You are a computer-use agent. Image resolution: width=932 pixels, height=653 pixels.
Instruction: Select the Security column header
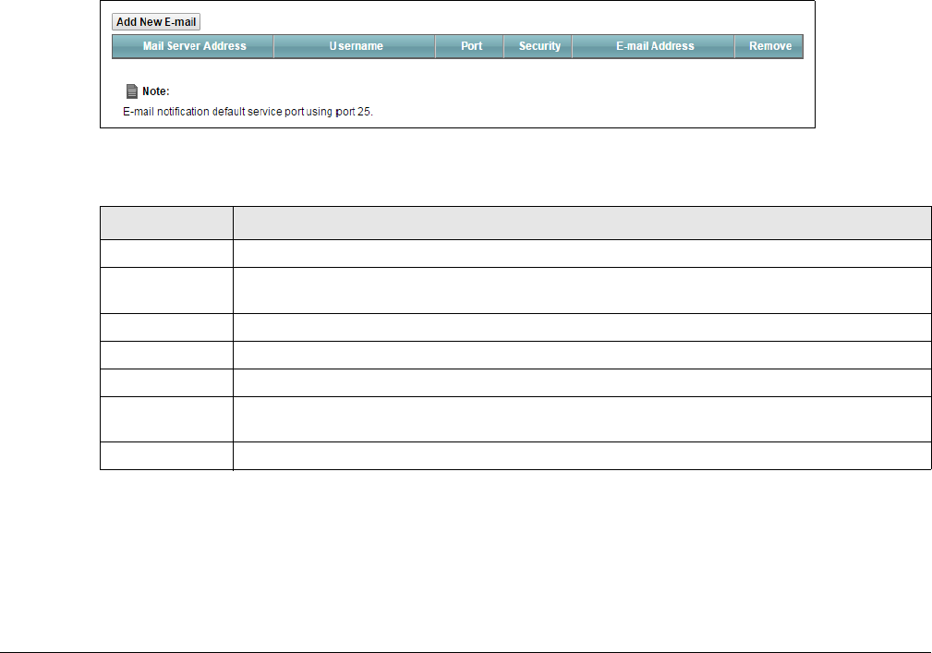click(538, 46)
